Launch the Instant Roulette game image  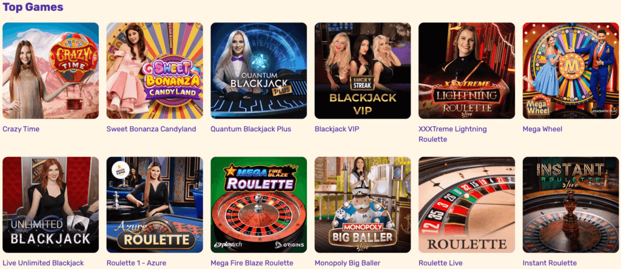571,204
